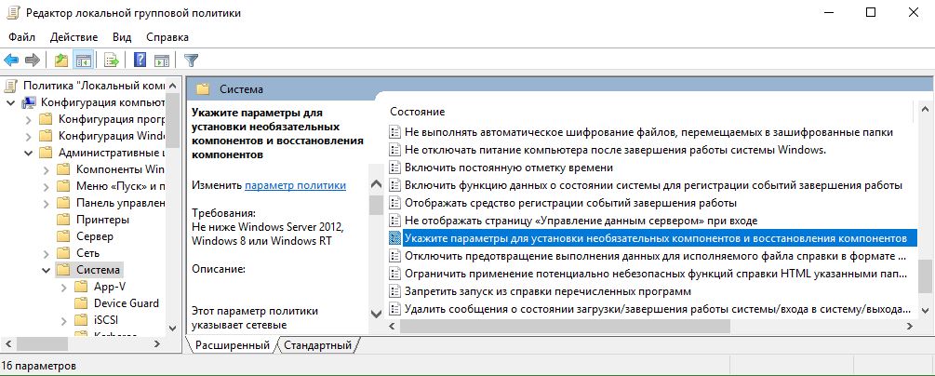Image resolution: width=935 pixels, height=376 pixels.
Task: Click the Forward arrow toolbar icon
Action: (33, 60)
